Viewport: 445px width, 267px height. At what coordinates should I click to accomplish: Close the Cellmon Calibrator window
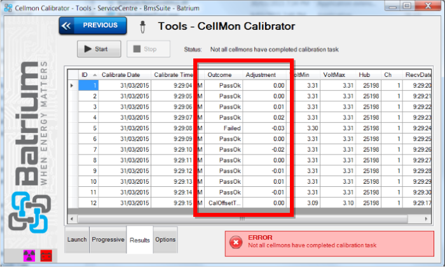click(x=428, y=6)
